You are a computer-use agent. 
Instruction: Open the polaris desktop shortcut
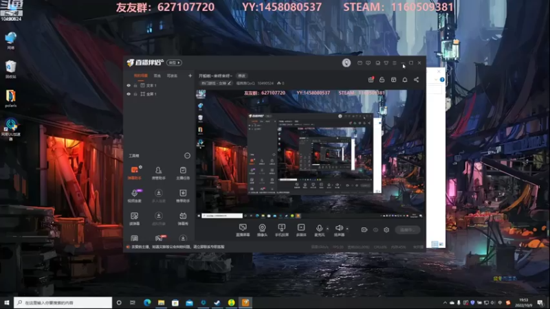click(x=10, y=98)
